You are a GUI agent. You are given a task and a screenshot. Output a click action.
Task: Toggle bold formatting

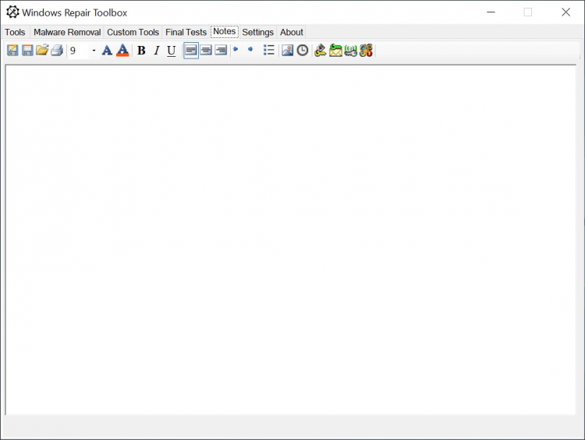tap(141, 51)
